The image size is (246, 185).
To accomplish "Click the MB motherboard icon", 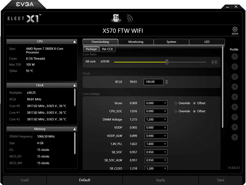I will click(116, 18).
